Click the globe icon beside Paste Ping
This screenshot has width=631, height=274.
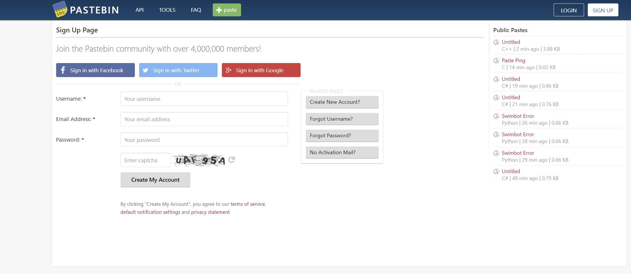click(496, 61)
